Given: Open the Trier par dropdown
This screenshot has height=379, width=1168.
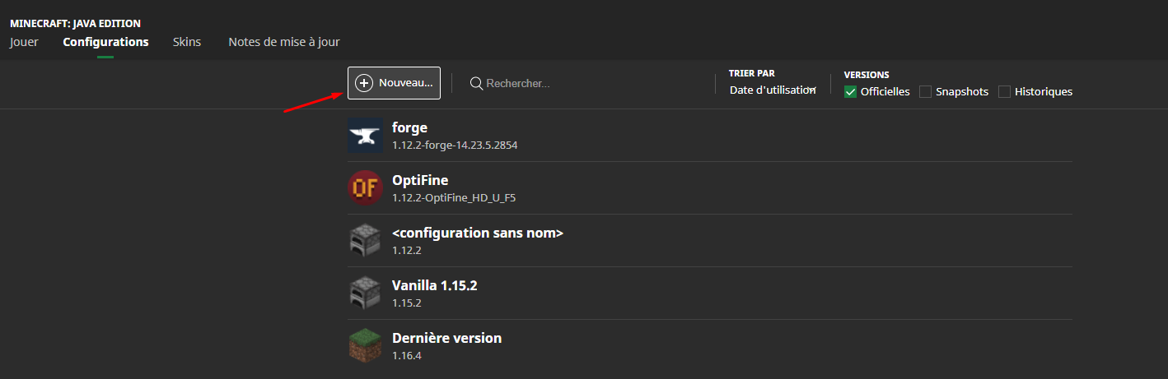Looking at the screenshot, I should click(x=772, y=90).
